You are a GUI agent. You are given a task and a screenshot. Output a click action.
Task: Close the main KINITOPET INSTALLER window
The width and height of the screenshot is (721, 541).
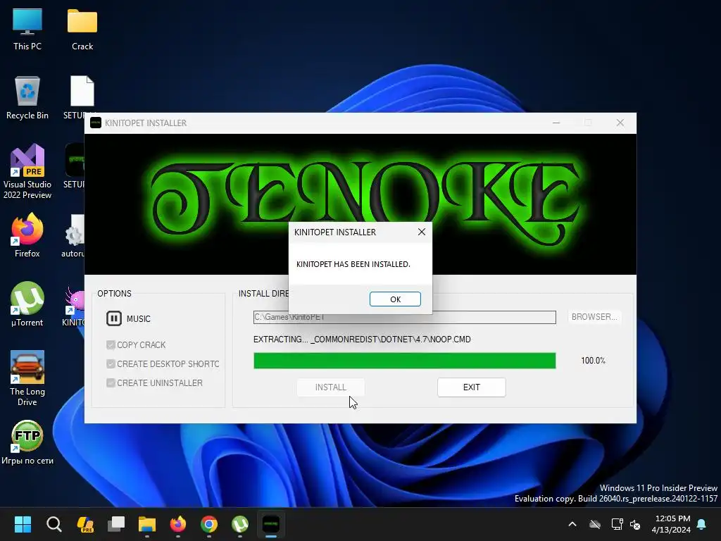[620, 123]
